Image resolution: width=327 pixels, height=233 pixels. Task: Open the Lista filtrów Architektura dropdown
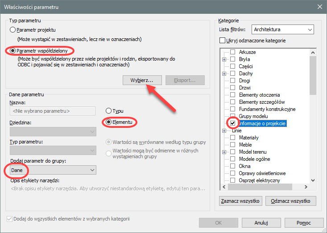pyautogui.click(x=282, y=29)
